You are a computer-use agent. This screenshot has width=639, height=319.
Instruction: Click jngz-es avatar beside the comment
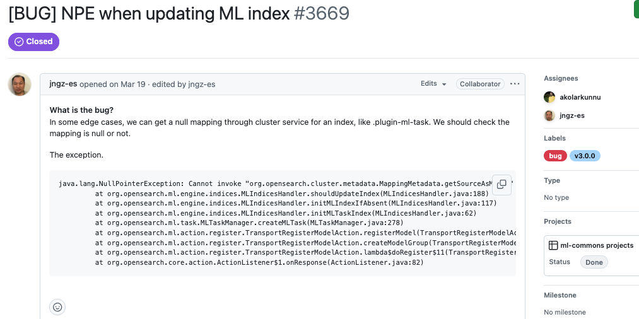click(19, 84)
